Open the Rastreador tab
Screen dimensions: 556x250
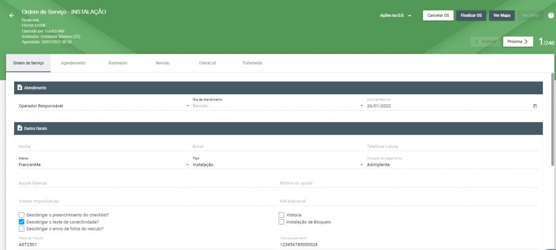[x=118, y=63]
